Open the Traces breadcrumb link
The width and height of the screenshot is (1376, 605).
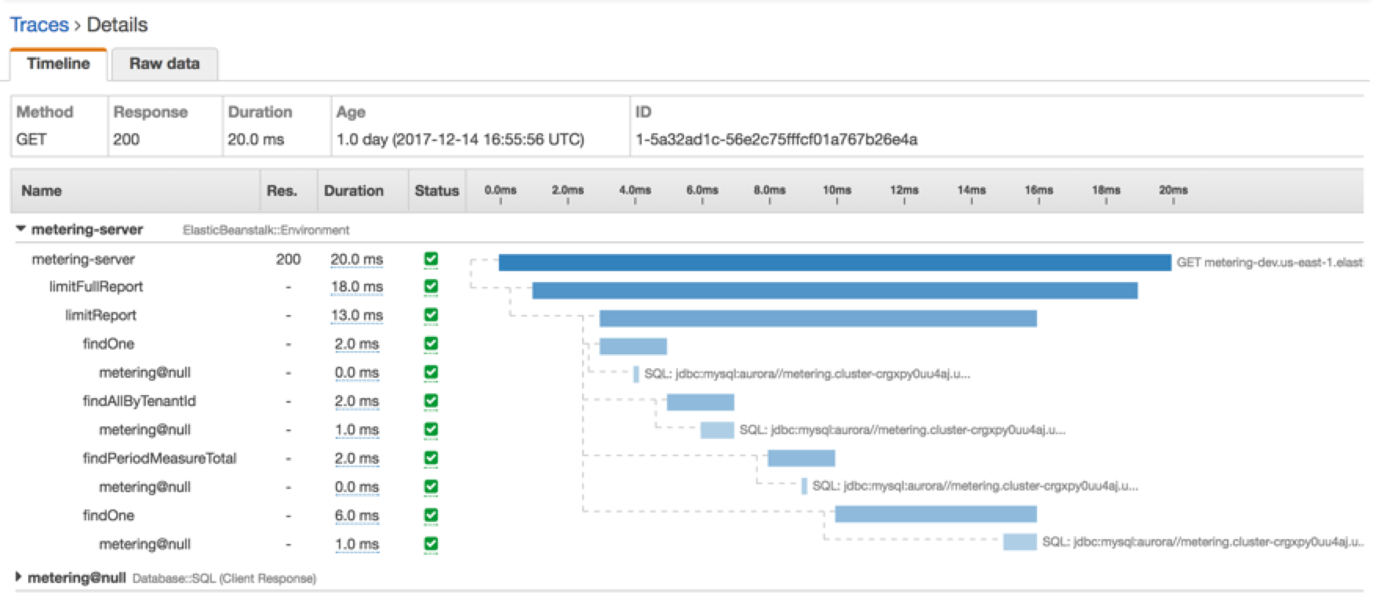(x=39, y=25)
